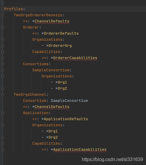The height and width of the screenshot is (165, 146).
Task: Click fold-end marker beside *OrdererCapabilities line
Action: (3, 58)
